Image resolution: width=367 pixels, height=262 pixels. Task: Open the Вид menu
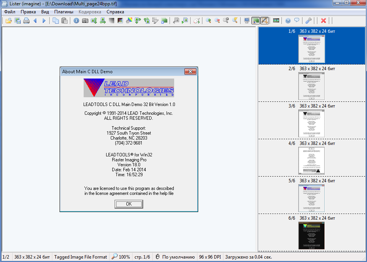pos(45,12)
